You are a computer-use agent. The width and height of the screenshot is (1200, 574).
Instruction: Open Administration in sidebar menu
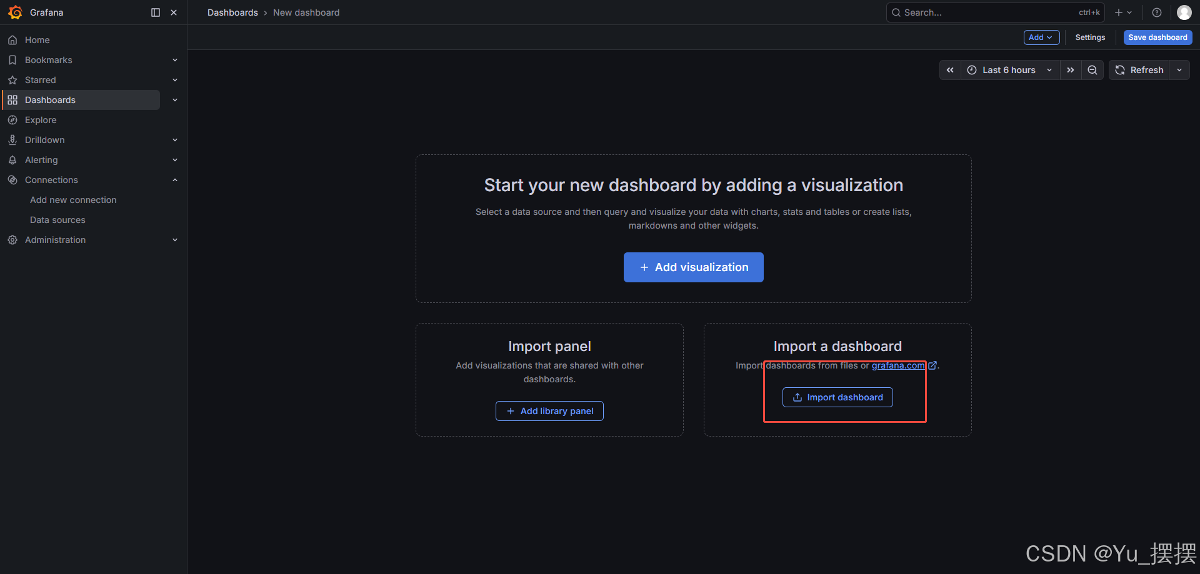tap(56, 240)
